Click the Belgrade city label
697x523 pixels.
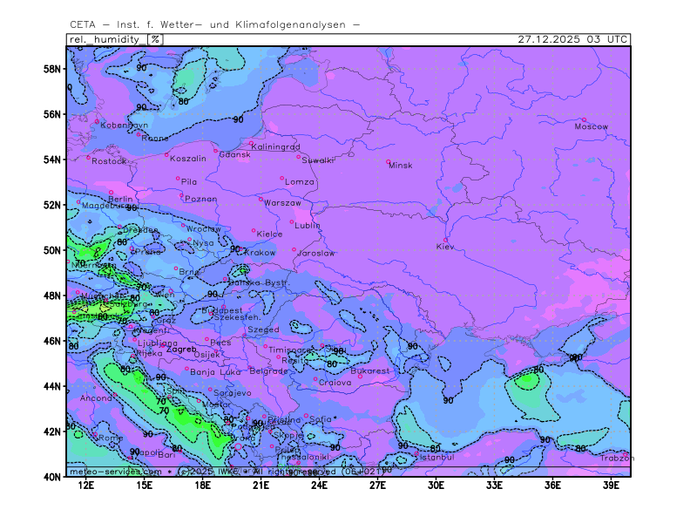(268, 371)
